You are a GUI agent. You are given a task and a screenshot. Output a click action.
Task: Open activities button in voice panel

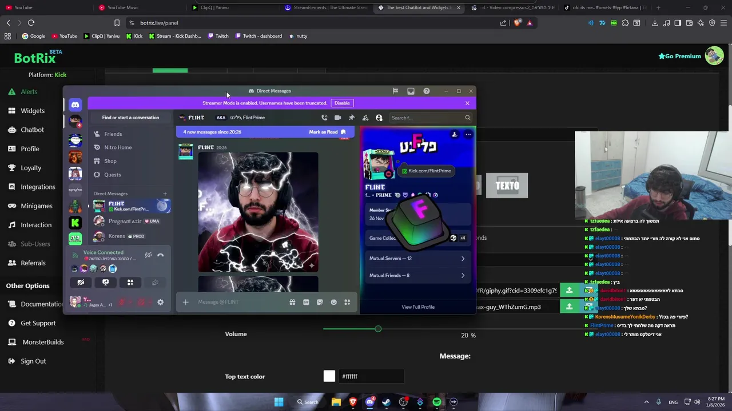[130, 282]
